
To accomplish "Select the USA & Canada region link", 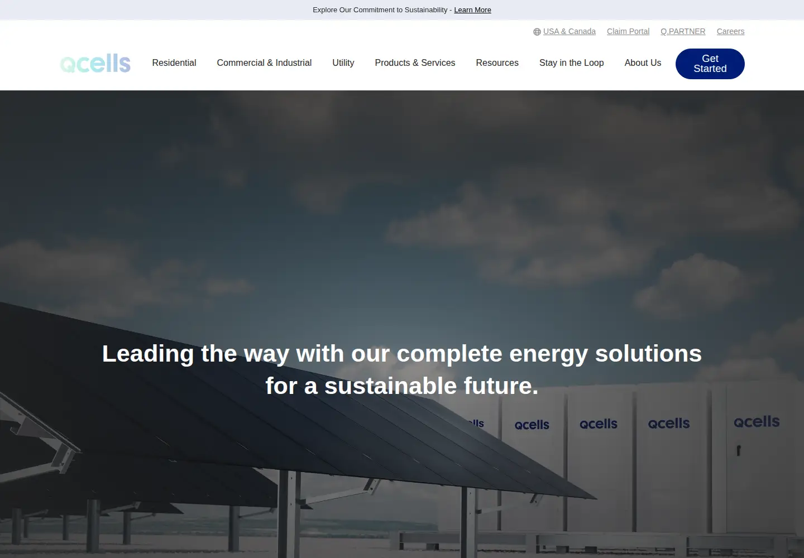I will (569, 31).
